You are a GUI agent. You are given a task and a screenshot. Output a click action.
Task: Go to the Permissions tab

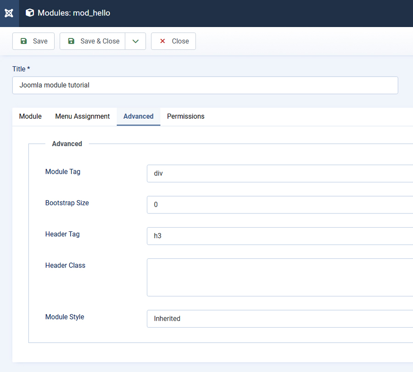point(185,116)
